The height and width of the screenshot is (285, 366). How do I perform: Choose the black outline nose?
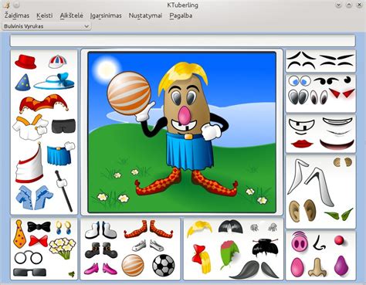(x=320, y=243)
